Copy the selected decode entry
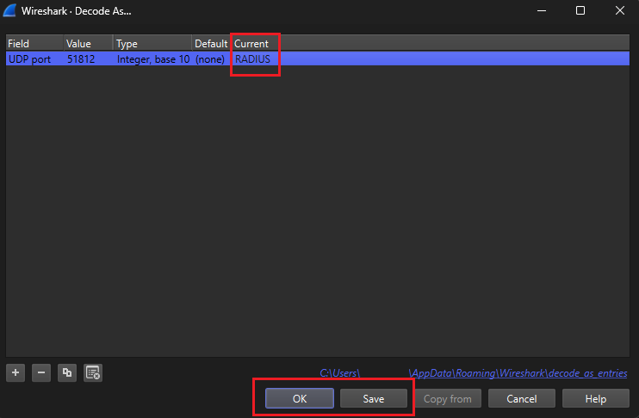Screen dimensions: 639x418 tap(67, 372)
